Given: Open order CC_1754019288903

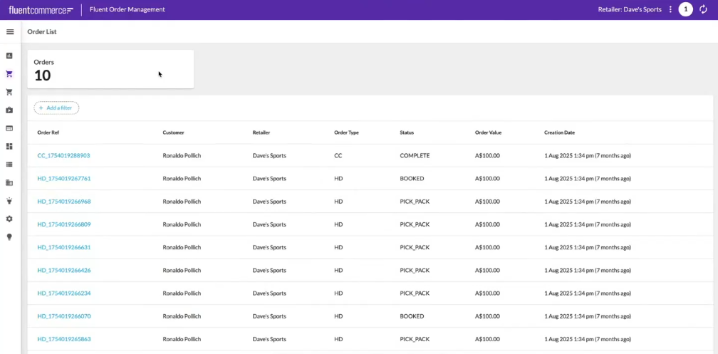Looking at the screenshot, I should coord(63,155).
